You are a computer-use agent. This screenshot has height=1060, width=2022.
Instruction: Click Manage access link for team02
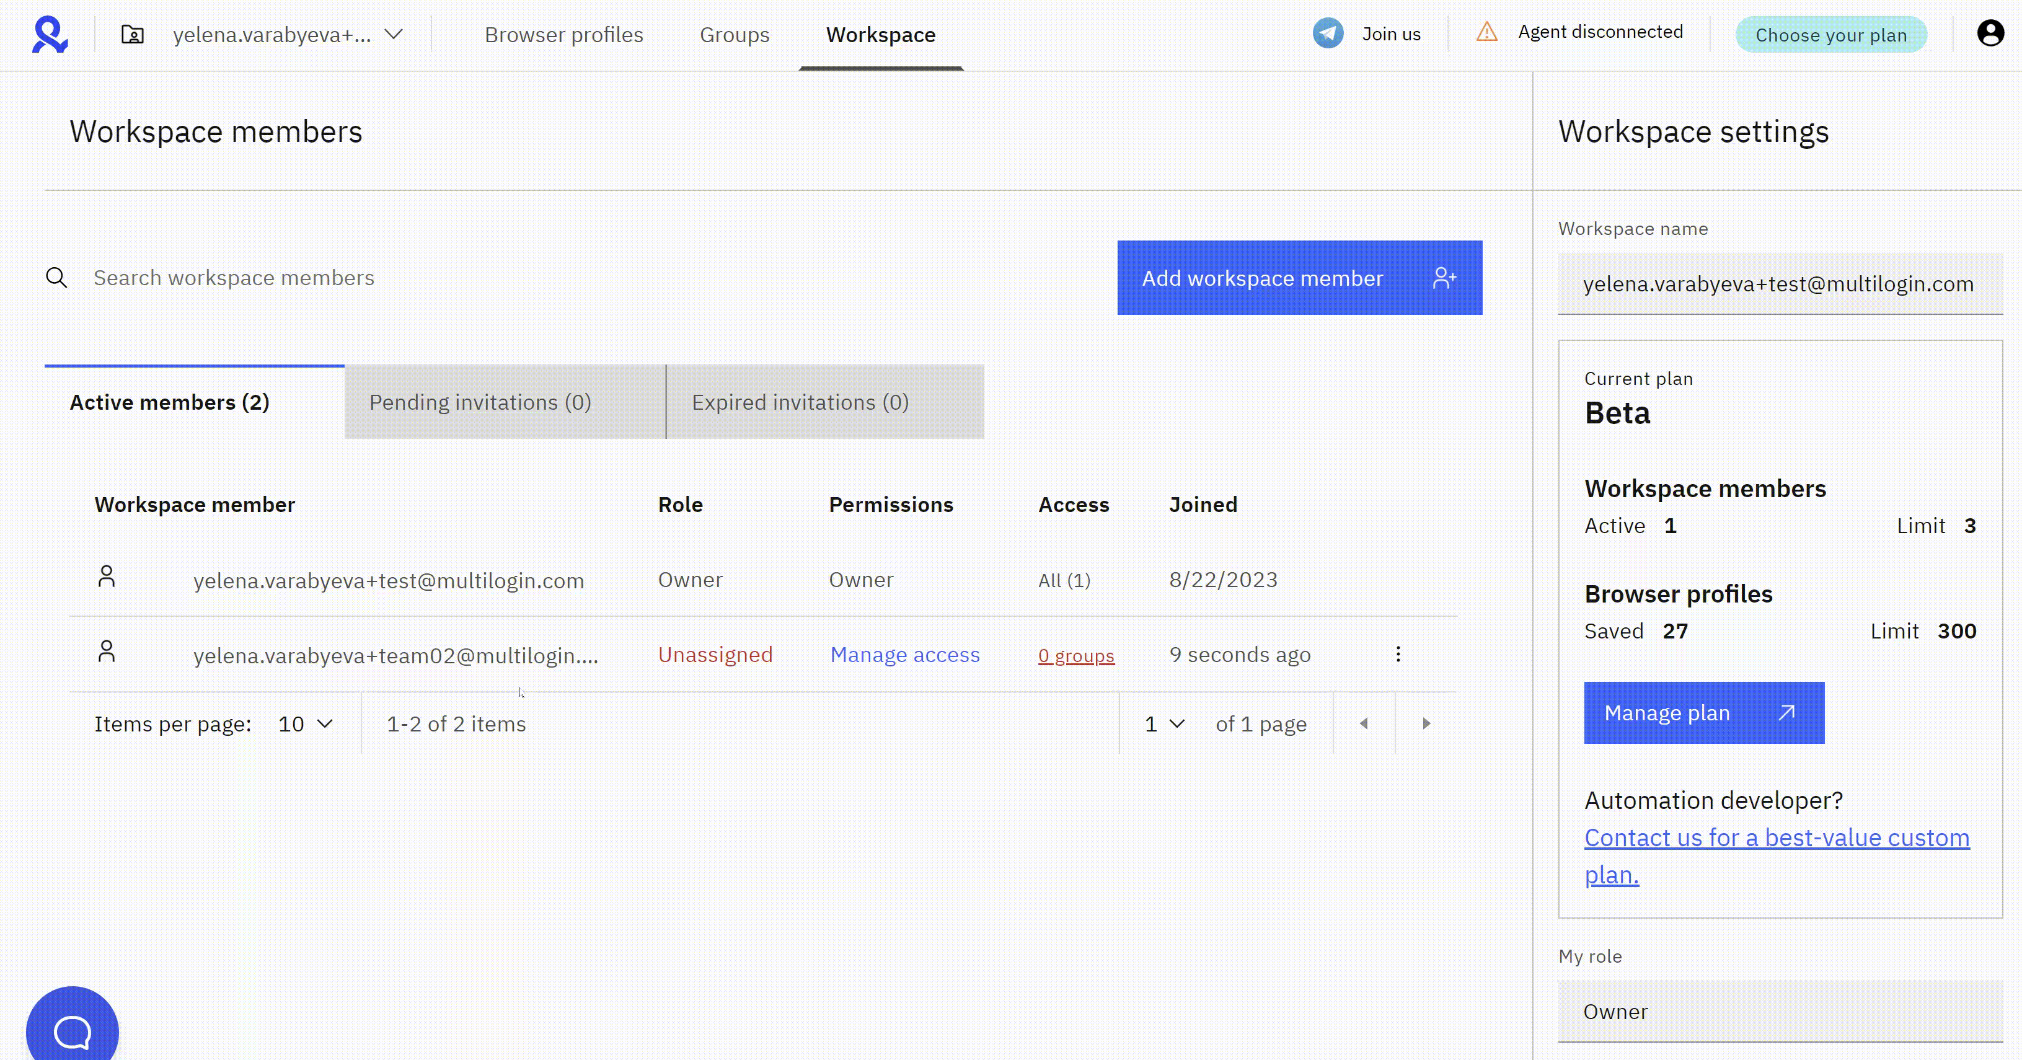904,654
